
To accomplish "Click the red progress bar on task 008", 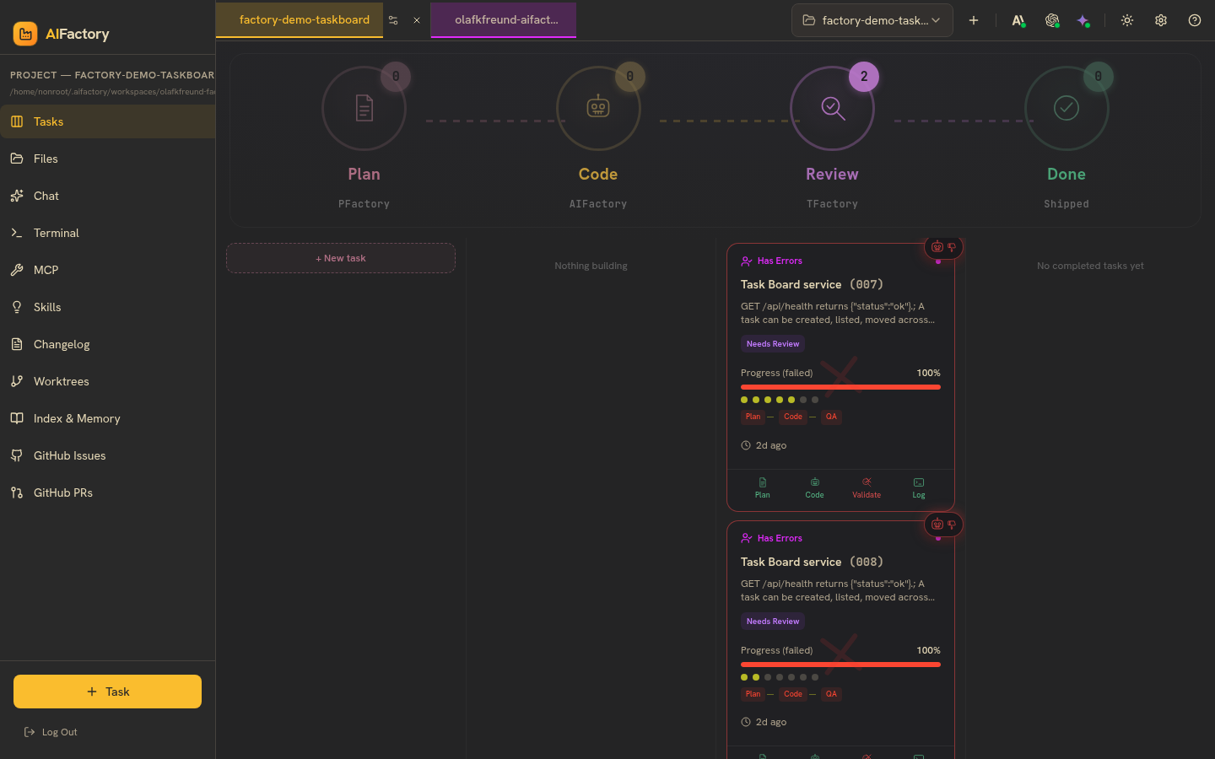I will 840,665.
